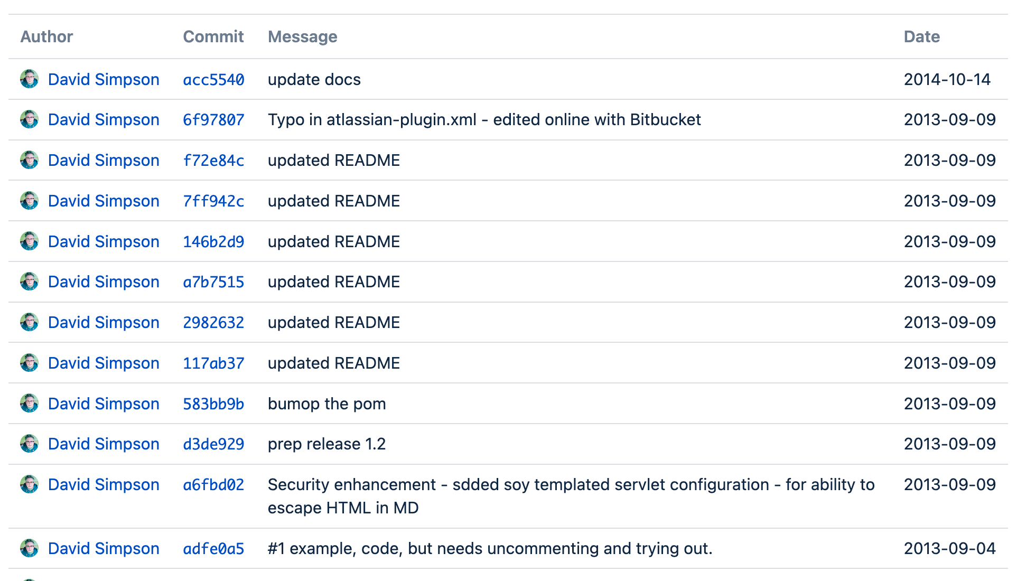Open commit a7b7515 link
Viewport: 1026px width, 581px height.
(213, 282)
